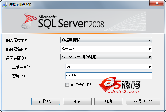Click the 密码 password field
This screenshot has height=112, width=166.
pos(109,75)
